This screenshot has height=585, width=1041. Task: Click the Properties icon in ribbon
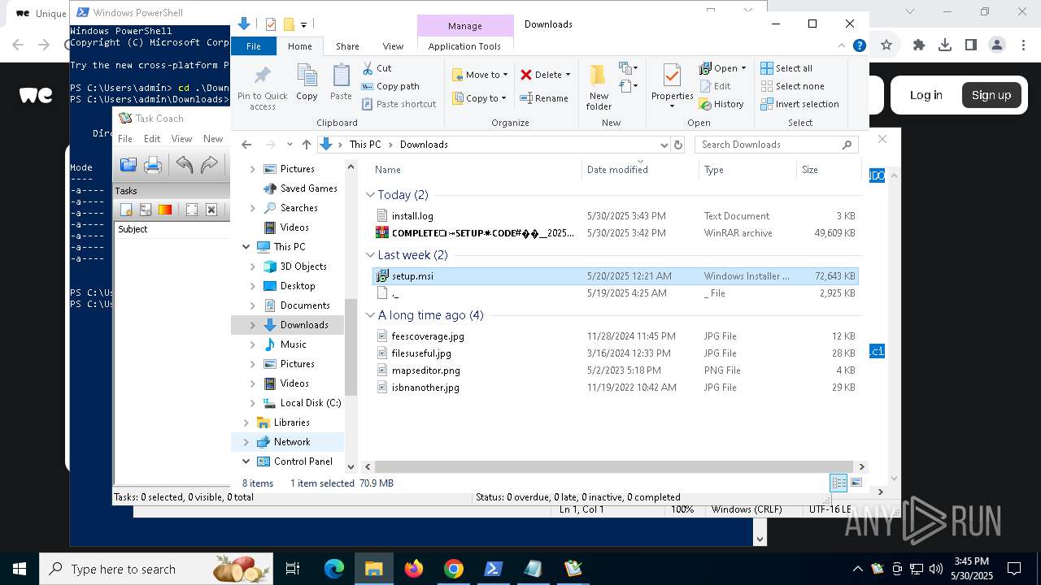672,76
